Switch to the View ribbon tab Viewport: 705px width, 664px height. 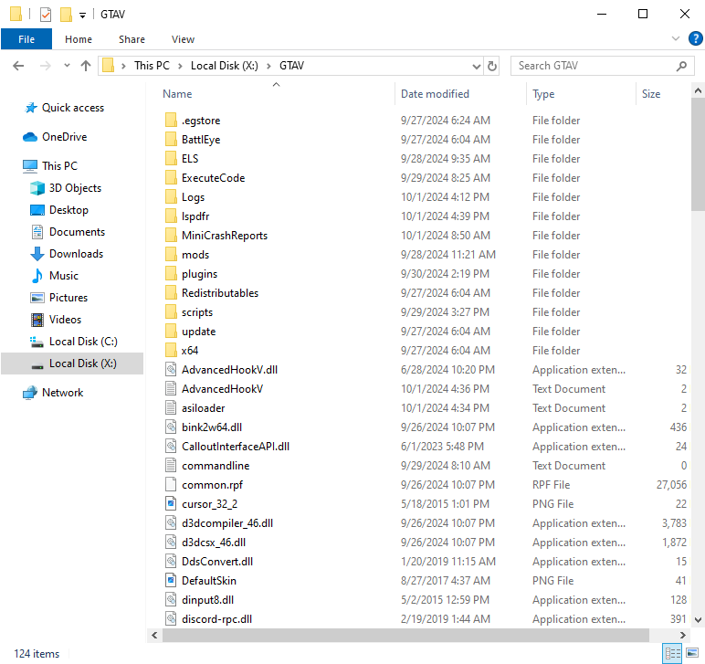tap(183, 39)
